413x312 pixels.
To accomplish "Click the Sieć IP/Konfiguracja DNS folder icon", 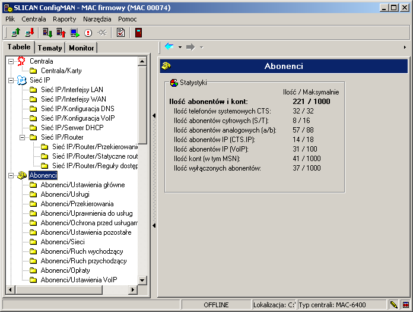I will coord(33,109).
